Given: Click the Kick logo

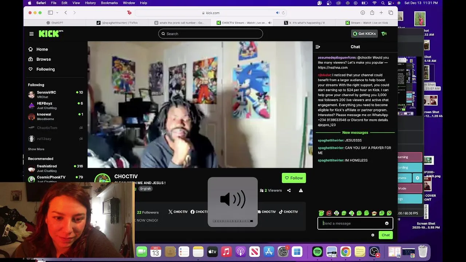Looking at the screenshot, I should pos(51,33).
